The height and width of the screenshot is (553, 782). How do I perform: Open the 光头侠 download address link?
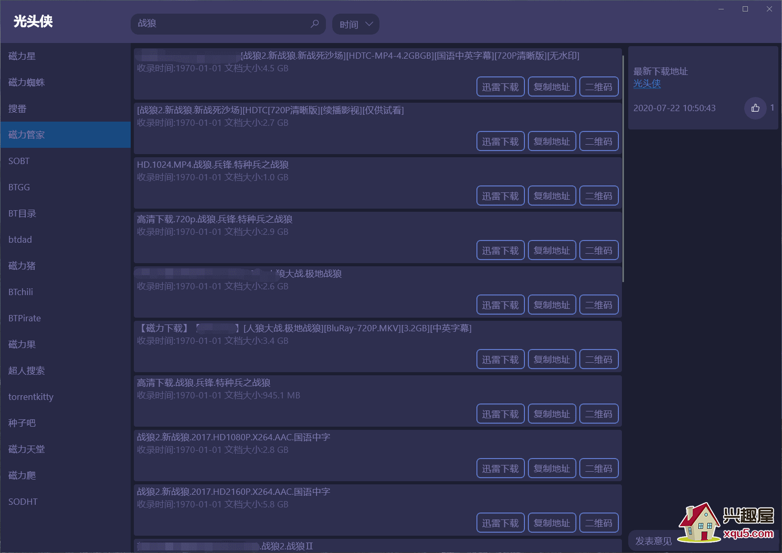pyautogui.click(x=647, y=84)
